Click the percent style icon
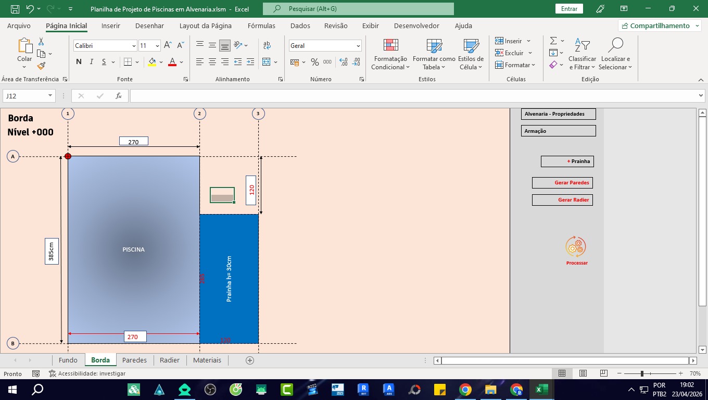The image size is (708, 400). pos(314,62)
